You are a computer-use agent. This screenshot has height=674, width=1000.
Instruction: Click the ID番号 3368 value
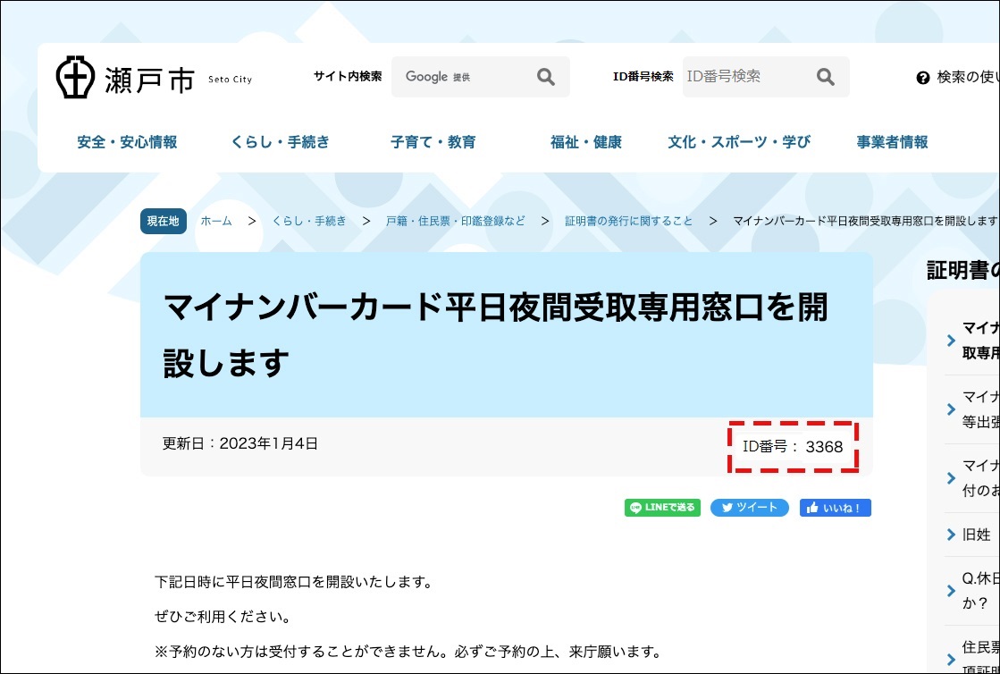[x=824, y=447]
